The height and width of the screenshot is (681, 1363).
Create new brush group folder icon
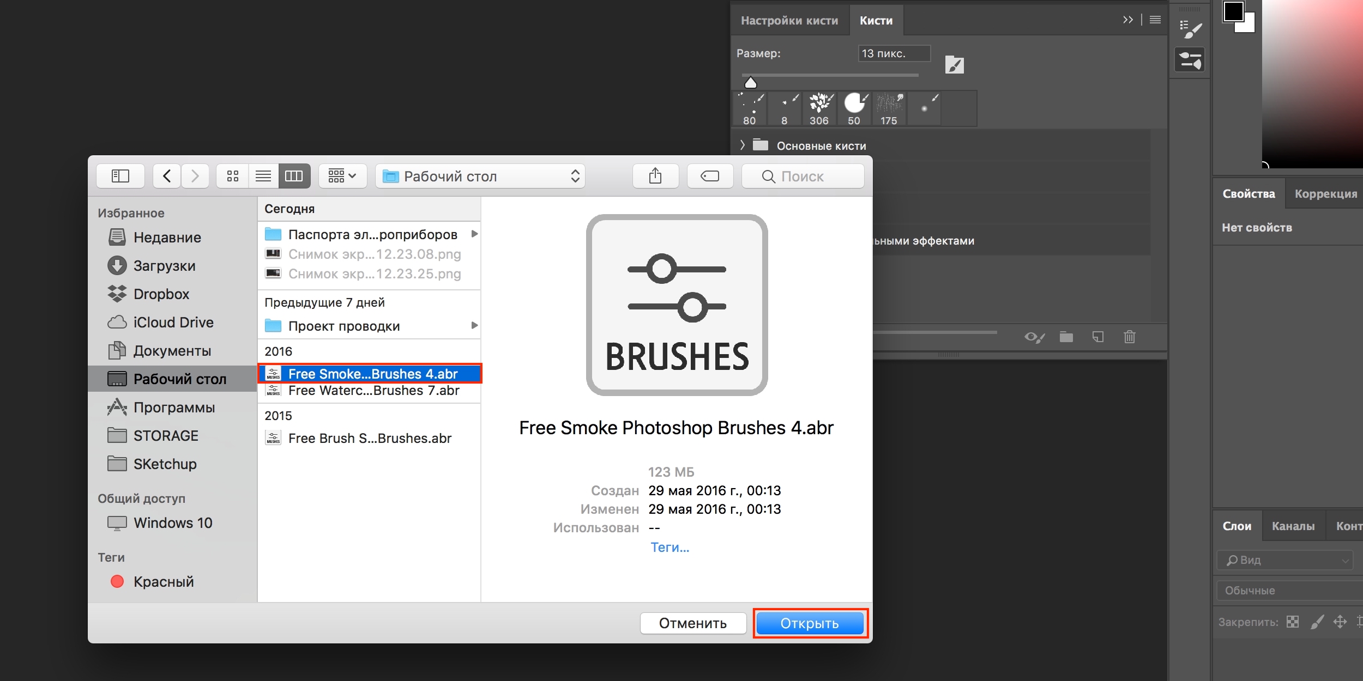click(x=1066, y=337)
